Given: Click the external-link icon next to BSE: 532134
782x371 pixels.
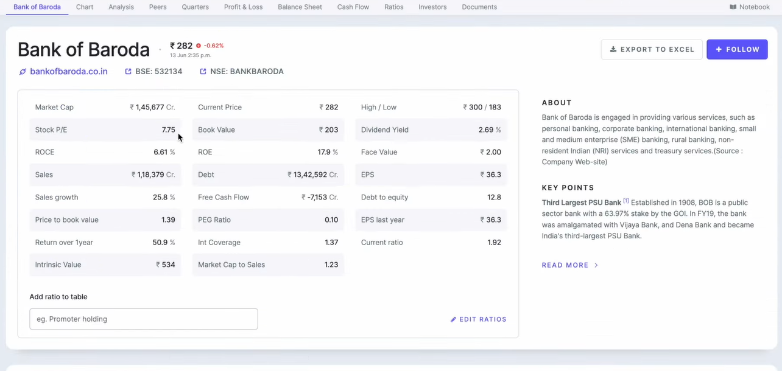Looking at the screenshot, I should point(128,72).
